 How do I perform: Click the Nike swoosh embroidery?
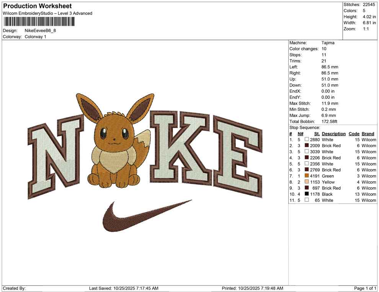click(147, 216)
